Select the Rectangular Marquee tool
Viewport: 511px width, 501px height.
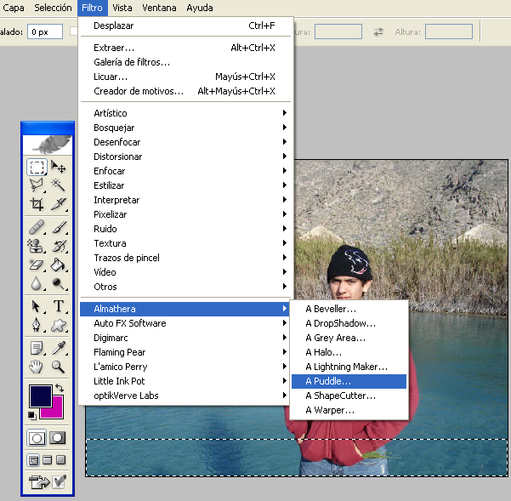coord(37,167)
